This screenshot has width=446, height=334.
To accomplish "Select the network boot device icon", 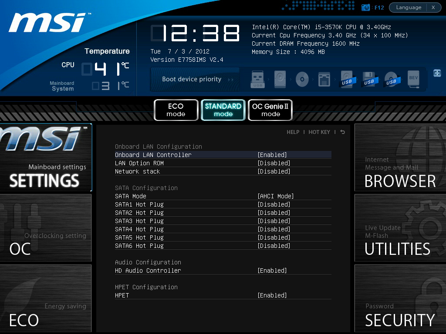I will click(x=324, y=79).
